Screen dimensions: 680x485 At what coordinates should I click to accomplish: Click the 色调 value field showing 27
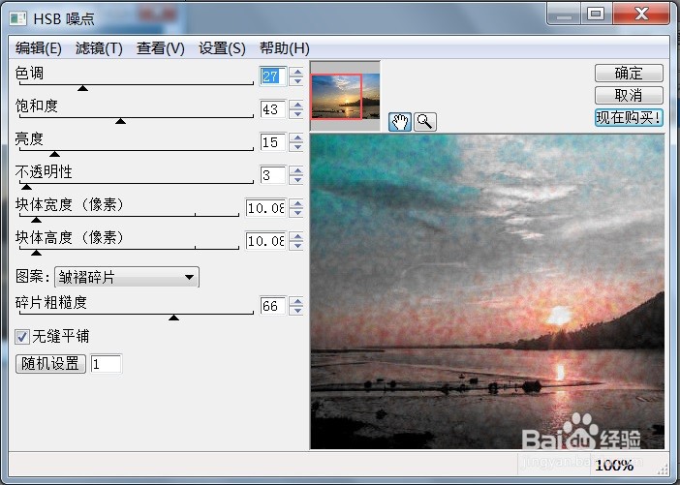273,76
